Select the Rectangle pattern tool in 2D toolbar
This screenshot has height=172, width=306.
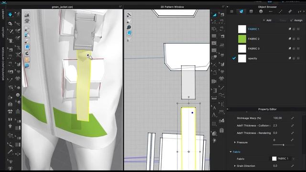pyautogui.click(x=214, y=36)
